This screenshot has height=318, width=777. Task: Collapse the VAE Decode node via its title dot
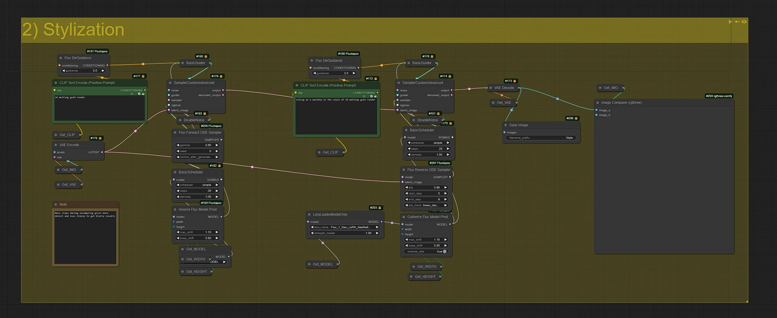pyautogui.click(x=491, y=88)
